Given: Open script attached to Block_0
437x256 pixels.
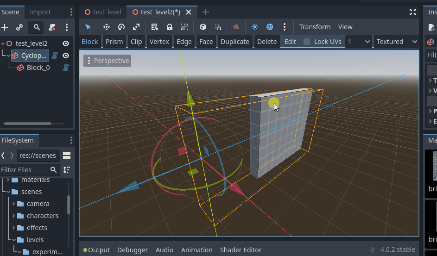Looking at the screenshot, I should click(x=66, y=68).
